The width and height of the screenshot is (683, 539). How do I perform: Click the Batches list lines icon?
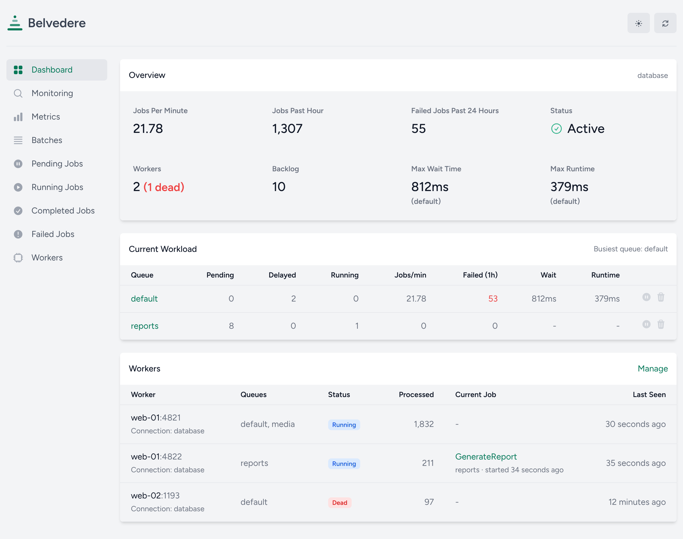point(18,140)
